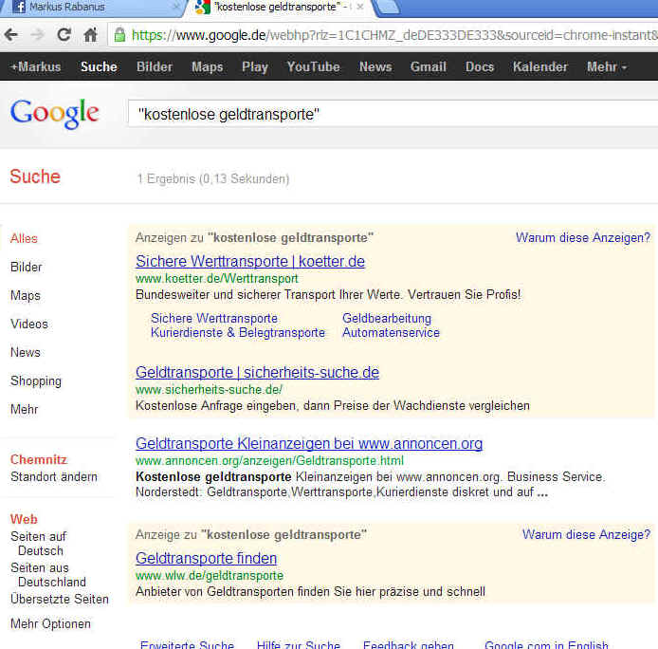The image size is (658, 649).
Task: Select Seiten aus Deutschland filter
Action: pos(48,575)
